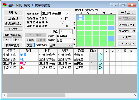
Task: Click 時数 value in 細川 row
Action: [93, 59]
